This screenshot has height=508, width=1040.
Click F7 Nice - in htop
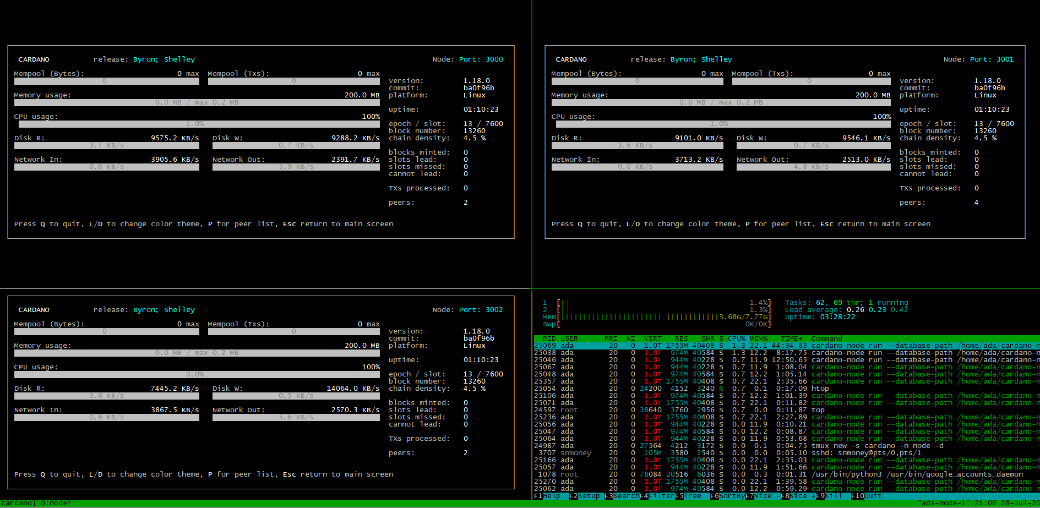point(763,496)
